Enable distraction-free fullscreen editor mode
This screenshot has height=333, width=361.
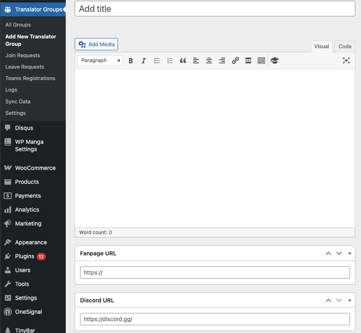tap(346, 60)
